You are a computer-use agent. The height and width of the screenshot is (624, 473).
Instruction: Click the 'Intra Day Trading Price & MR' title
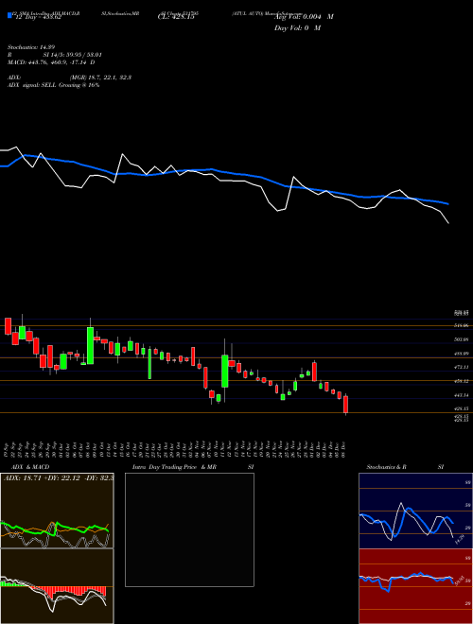175,467
